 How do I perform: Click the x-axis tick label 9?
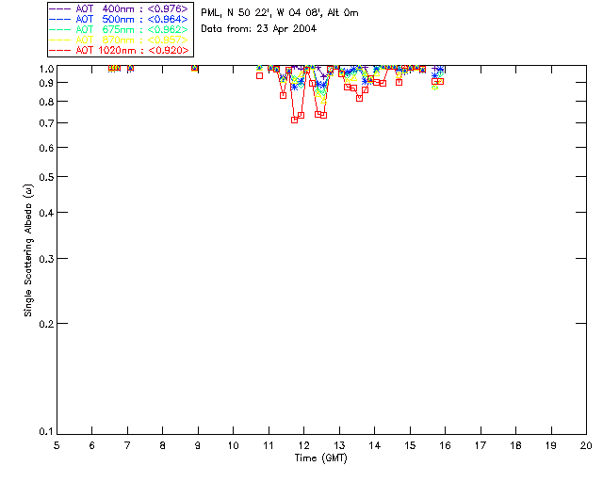click(x=198, y=445)
